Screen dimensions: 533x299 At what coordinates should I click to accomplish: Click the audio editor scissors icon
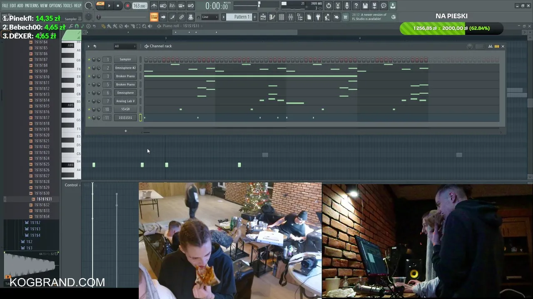tap(338, 6)
